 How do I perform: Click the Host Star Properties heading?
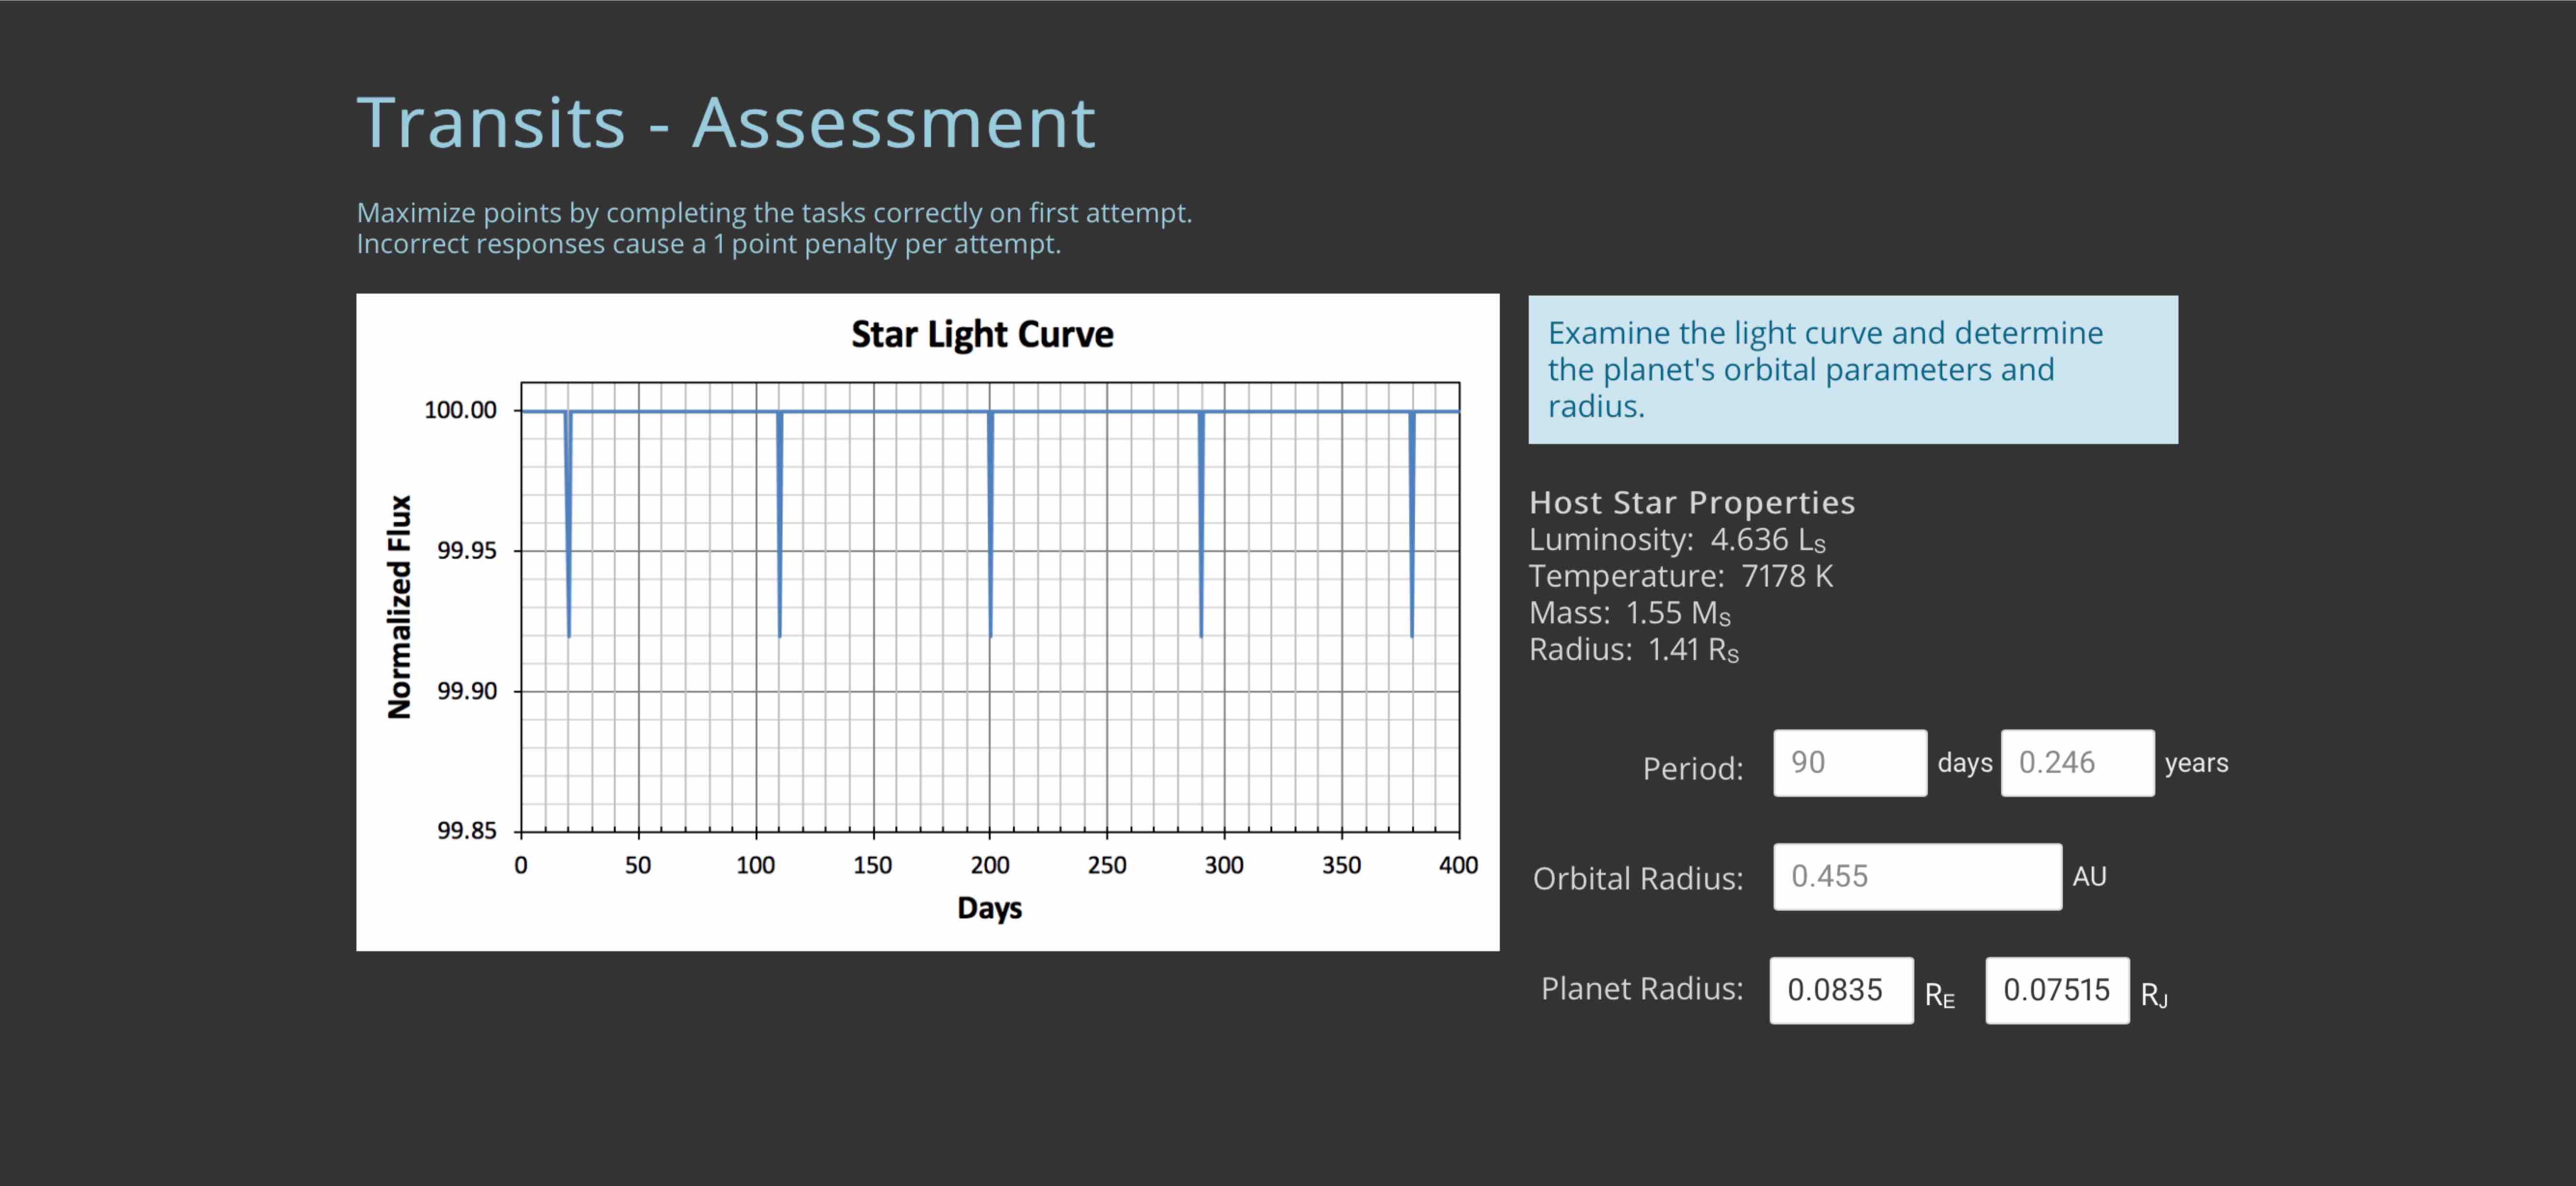1691,502
